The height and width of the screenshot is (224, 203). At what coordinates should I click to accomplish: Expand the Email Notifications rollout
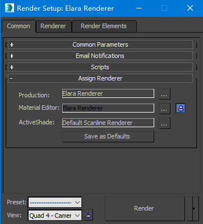(x=100, y=56)
